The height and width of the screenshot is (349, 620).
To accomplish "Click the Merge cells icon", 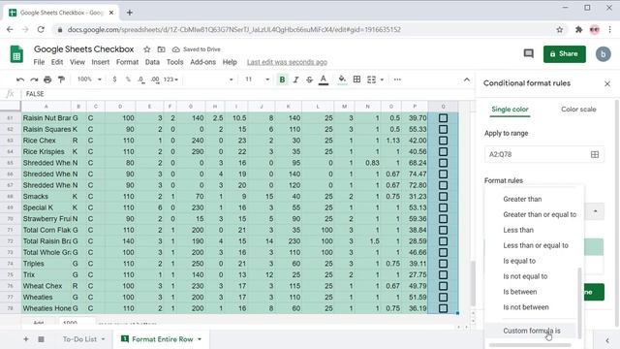I will coord(371,79).
